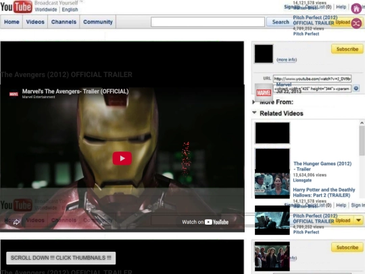Open the dropdown arrow beside Upload
The height and width of the screenshot is (274, 365).
(358, 220)
